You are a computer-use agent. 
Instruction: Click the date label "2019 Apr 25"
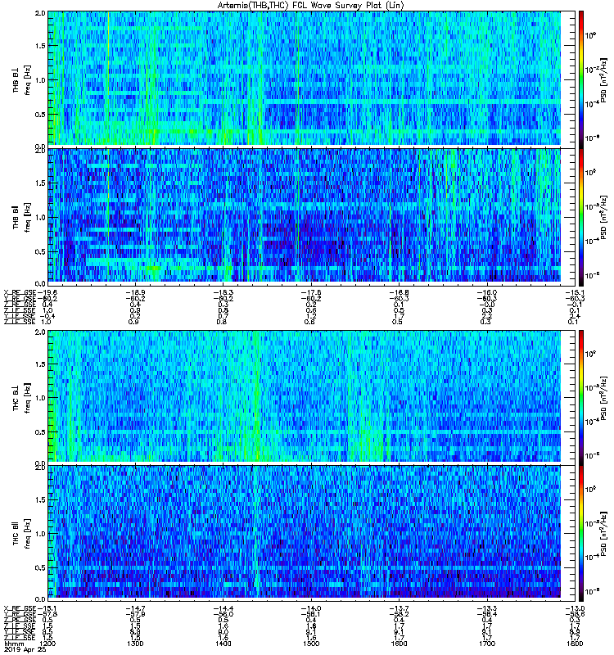(24, 650)
